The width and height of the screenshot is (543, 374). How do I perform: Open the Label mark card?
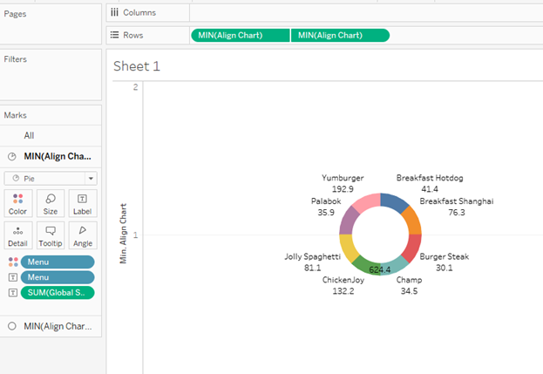point(83,203)
